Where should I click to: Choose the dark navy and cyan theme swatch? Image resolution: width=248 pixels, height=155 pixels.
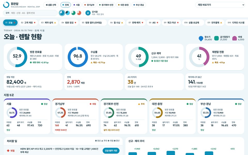pyautogui.click(x=68, y=13)
